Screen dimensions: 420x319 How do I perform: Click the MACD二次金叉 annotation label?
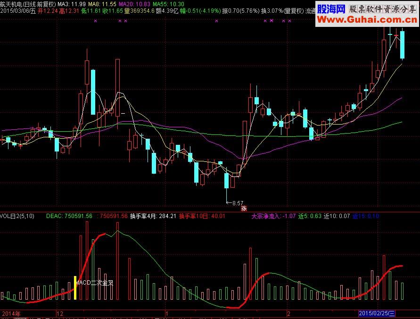95,283
